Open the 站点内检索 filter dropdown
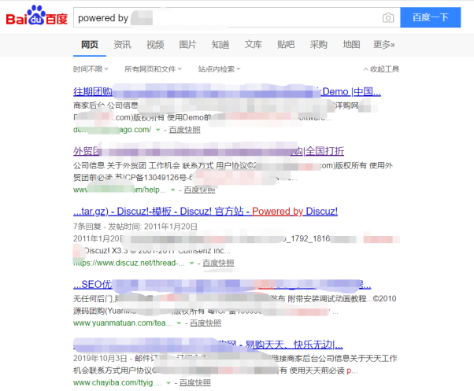Screen dimensions: 474x391 coord(219,69)
